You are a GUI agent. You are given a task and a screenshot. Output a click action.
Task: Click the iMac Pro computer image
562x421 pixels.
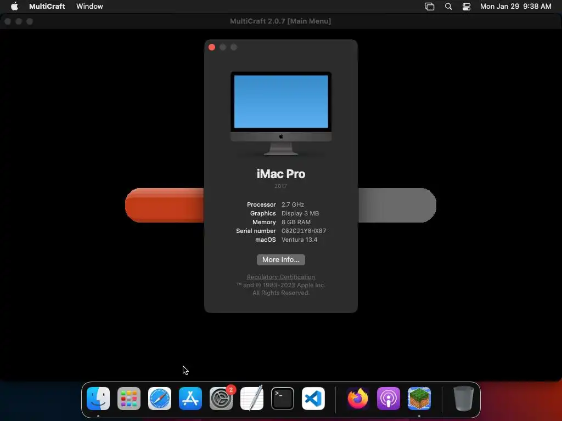tap(280, 113)
